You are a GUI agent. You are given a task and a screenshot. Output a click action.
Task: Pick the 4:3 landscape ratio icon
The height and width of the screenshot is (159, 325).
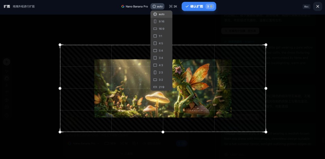point(155,65)
